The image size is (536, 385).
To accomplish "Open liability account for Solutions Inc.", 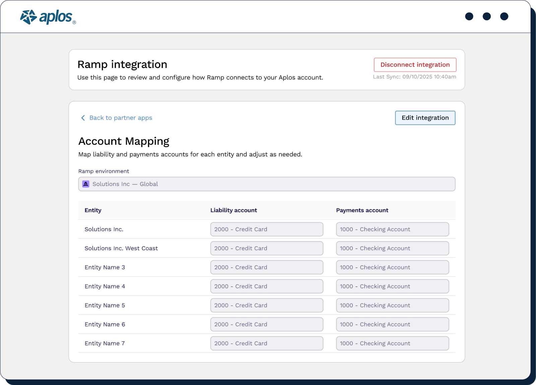I will [x=267, y=229].
